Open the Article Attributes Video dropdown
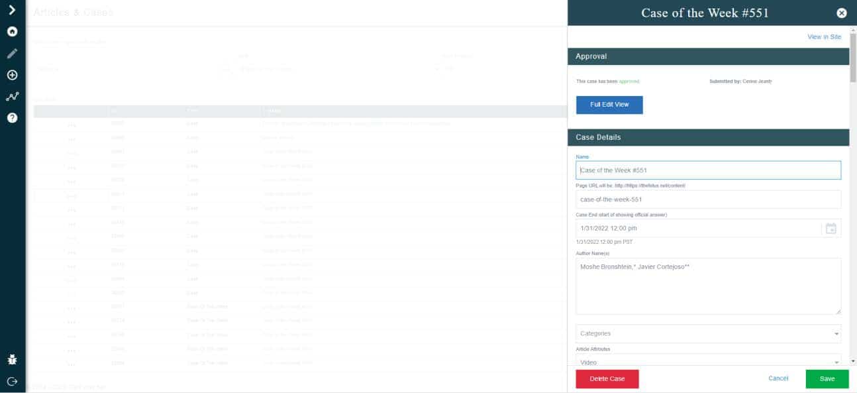857x393 pixels. coord(708,362)
